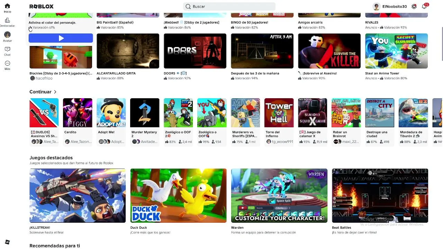
Task: Click the Beat Battles title text
Action: [x=342, y=228]
